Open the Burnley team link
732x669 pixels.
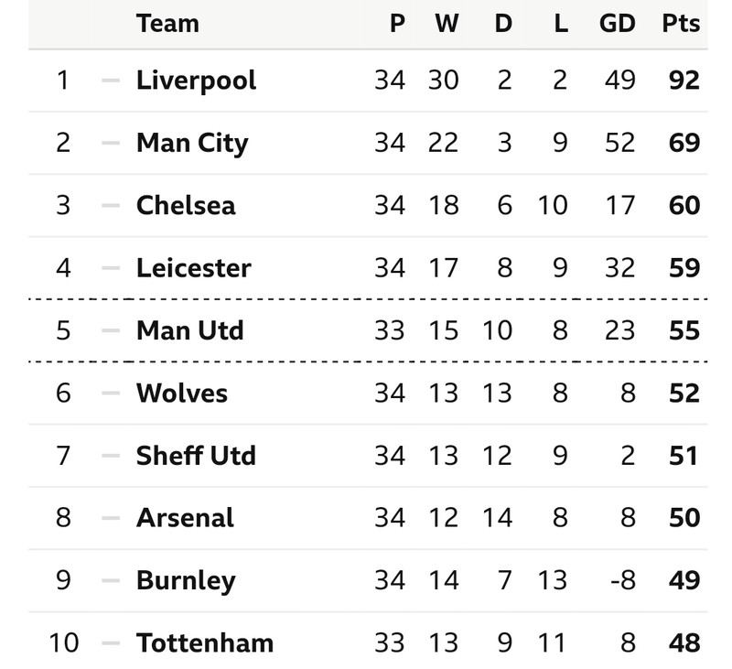[186, 581]
